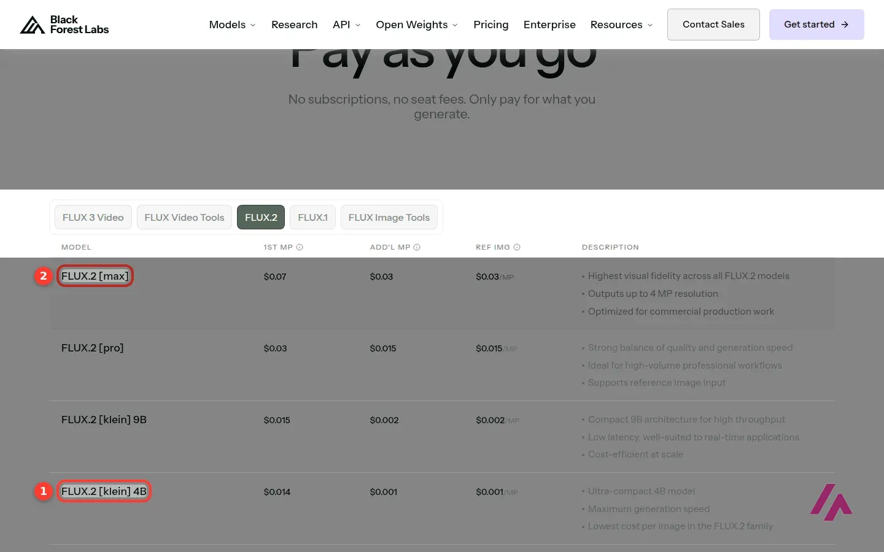Open the Enterprise nav link
This screenshot has height=552, width=884.
tap(549, 25)
